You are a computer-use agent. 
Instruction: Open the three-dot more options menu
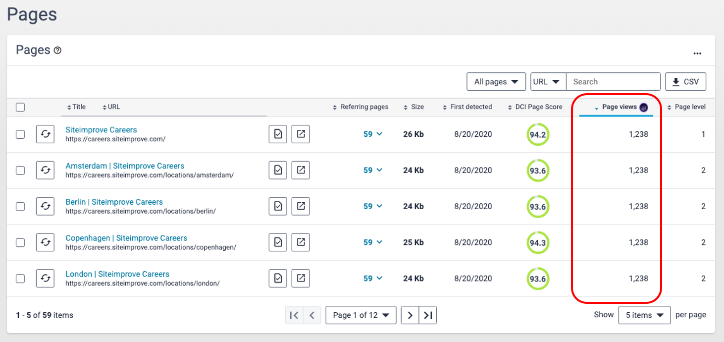click(697, 54)
